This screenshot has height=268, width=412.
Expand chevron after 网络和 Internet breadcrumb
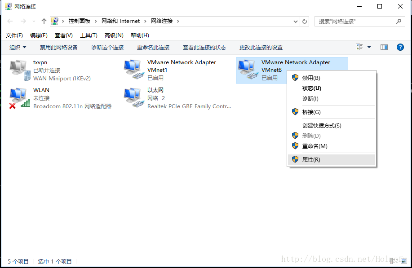click(x=145, y=21)
